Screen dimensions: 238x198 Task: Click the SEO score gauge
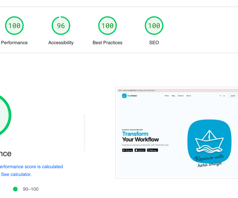coord(154,26)
